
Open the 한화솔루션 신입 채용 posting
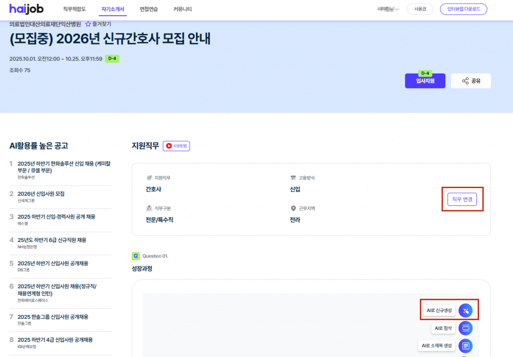pyautogui.click(x=64, y=167)
